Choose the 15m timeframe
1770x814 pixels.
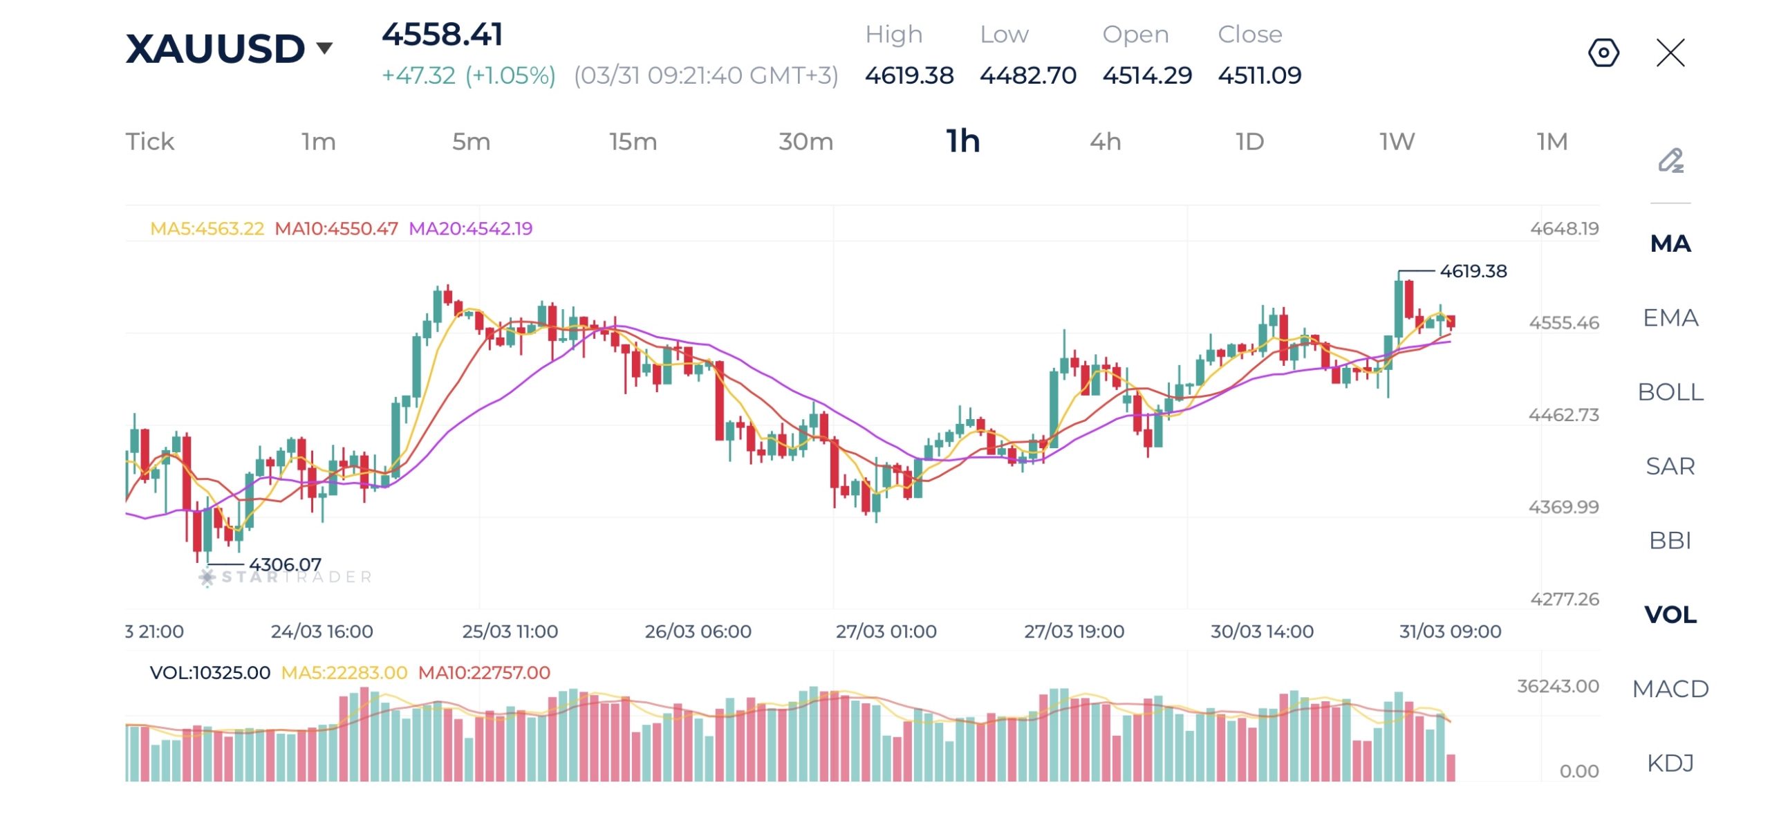[x=633, y=142]
